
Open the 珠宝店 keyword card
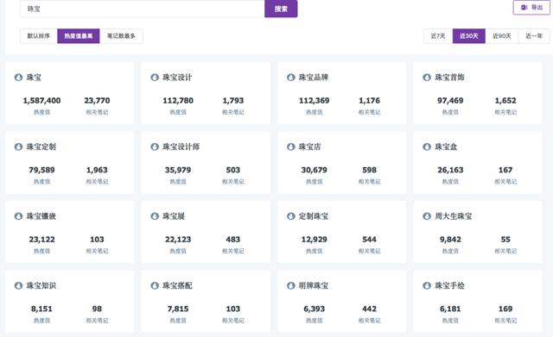click(x=342, y=163)
